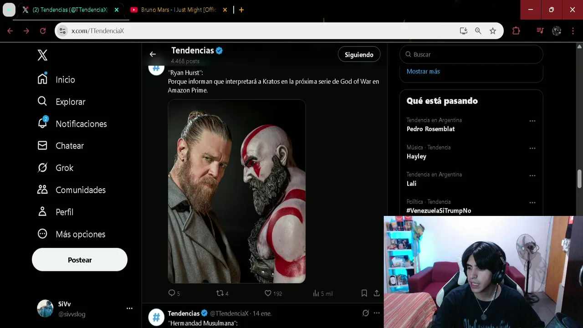Repost the Ryan Hurst post
This screenshot has width=583, height=328.
click(x=222, y=293)
